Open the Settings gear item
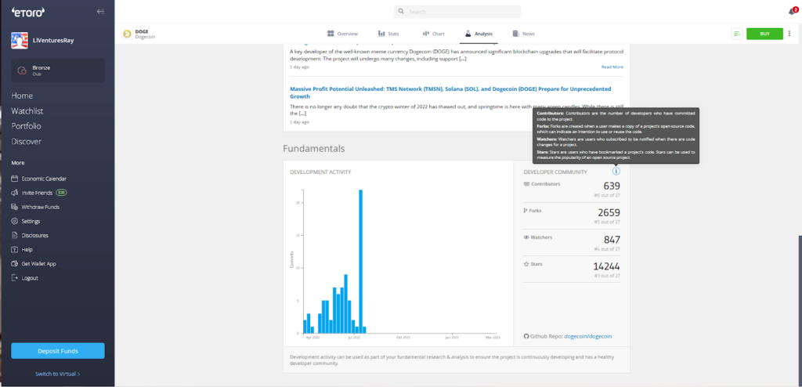 pos(26,221)
